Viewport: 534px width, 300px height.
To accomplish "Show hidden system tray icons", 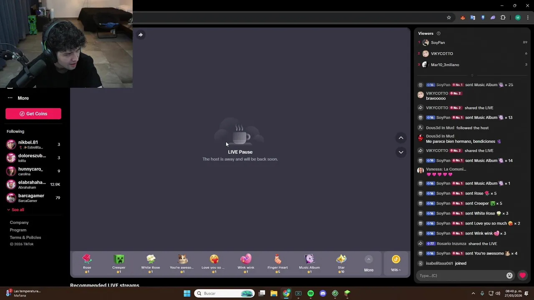I will tap(473, 293).
